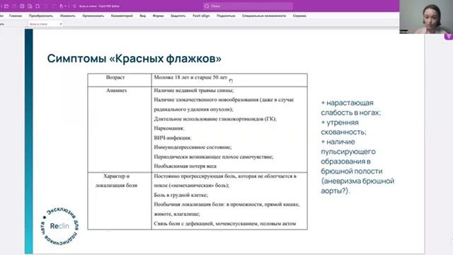Click the Print icon in quick access toolbar
The height and width of the screenshot is (255, 453).
click(22, 6)
